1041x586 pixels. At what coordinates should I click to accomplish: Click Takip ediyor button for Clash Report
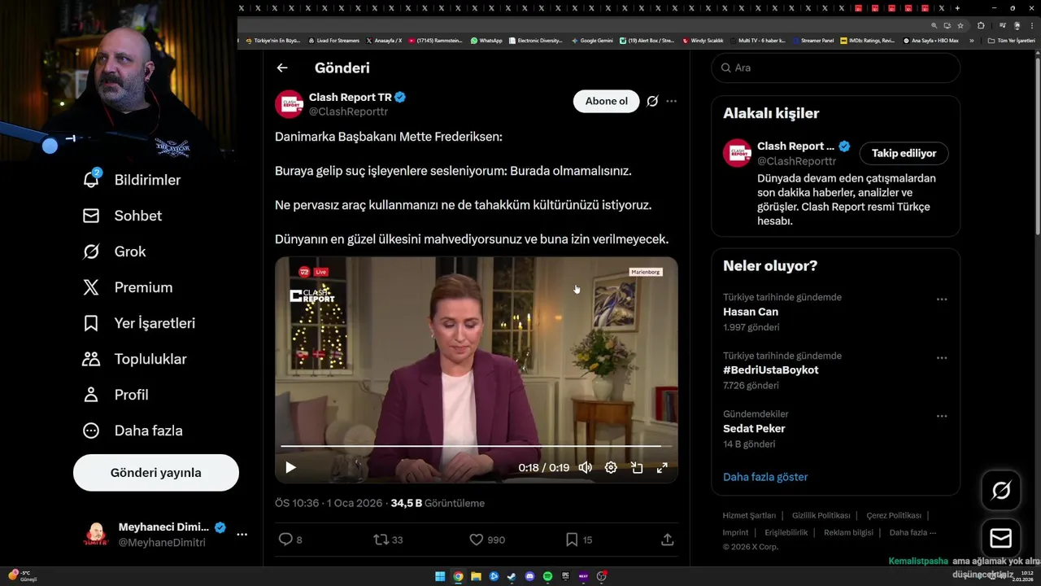(904, 153)
